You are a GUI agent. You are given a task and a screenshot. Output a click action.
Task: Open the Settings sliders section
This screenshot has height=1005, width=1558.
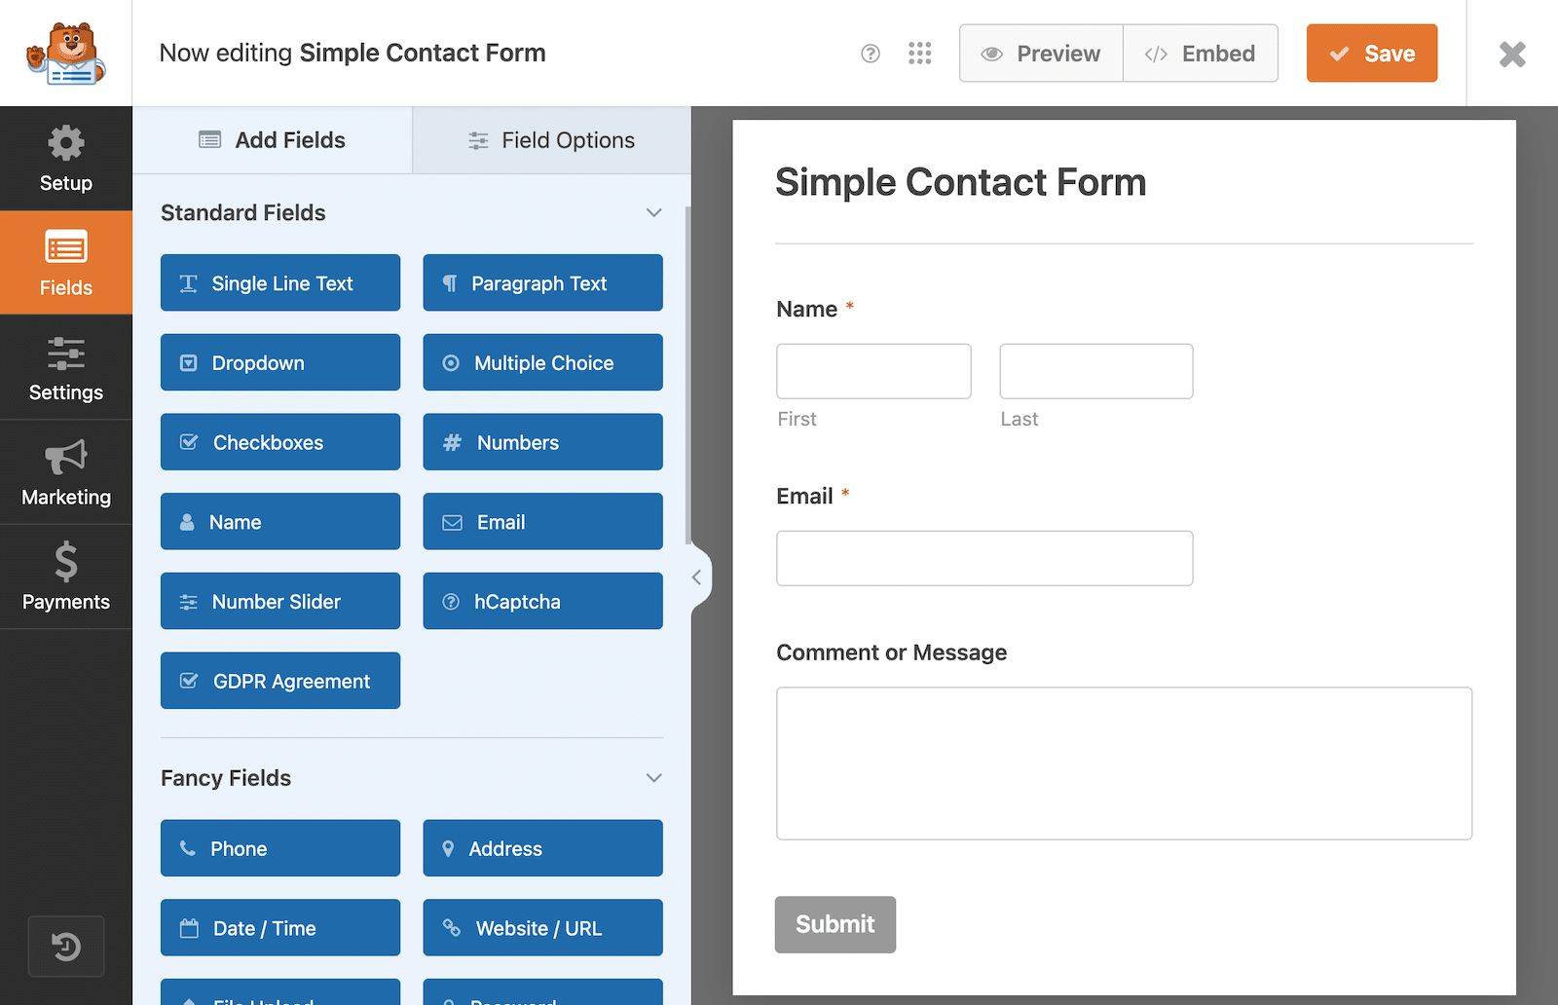(65, 368)
